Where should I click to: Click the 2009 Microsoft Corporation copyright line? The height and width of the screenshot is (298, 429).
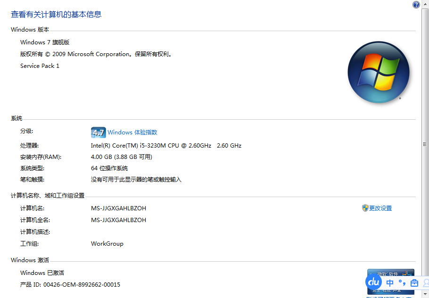pyautogui.click(x=97, y=54)
